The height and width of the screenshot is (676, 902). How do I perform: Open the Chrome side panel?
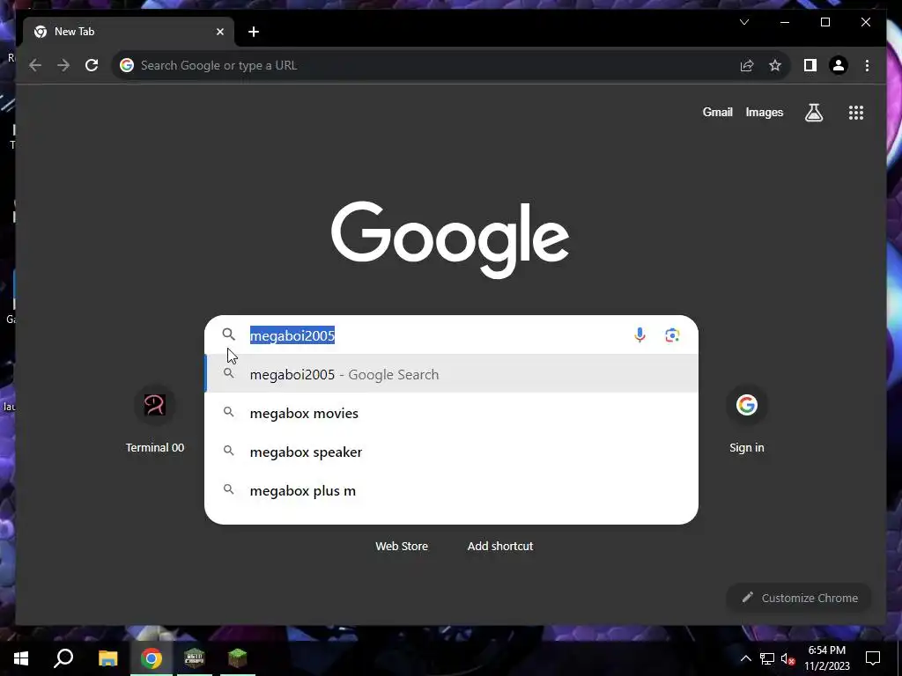click(810, 65)
